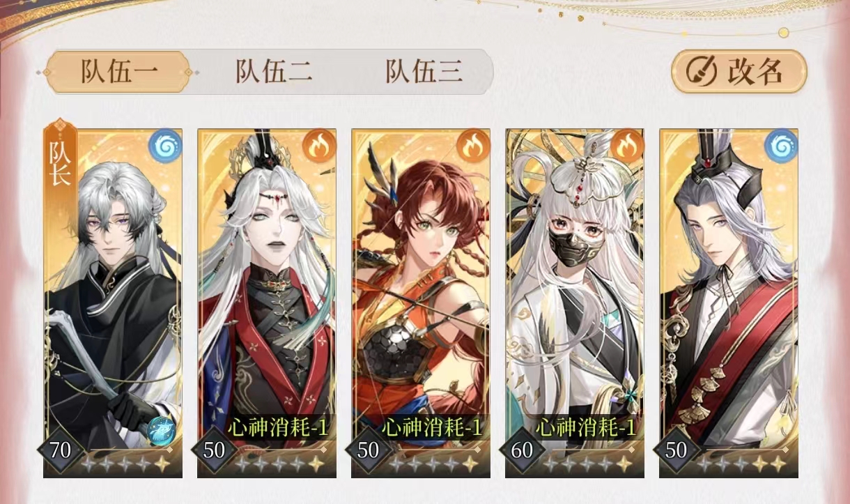Image resolution: width=850 pixels, height=504 pixels.
Task: Select the fifth card with the red sash
Action: 729,303
